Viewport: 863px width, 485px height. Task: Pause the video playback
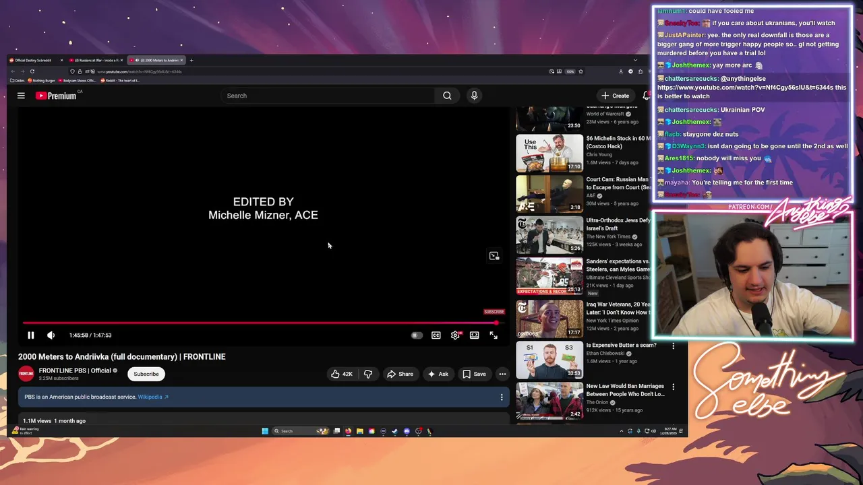[x=30, y=335]
